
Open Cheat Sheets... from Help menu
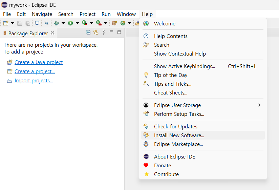[x=203, y=93]
